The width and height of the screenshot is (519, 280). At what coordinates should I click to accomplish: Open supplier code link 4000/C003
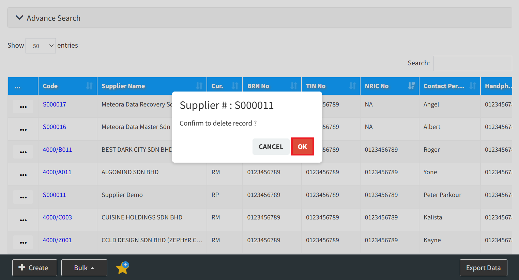click(x=57, y=217)
